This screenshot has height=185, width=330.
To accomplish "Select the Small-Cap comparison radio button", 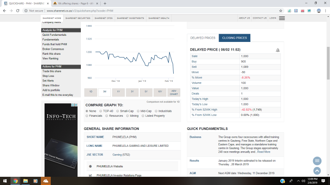I will (x=118, y=111).
